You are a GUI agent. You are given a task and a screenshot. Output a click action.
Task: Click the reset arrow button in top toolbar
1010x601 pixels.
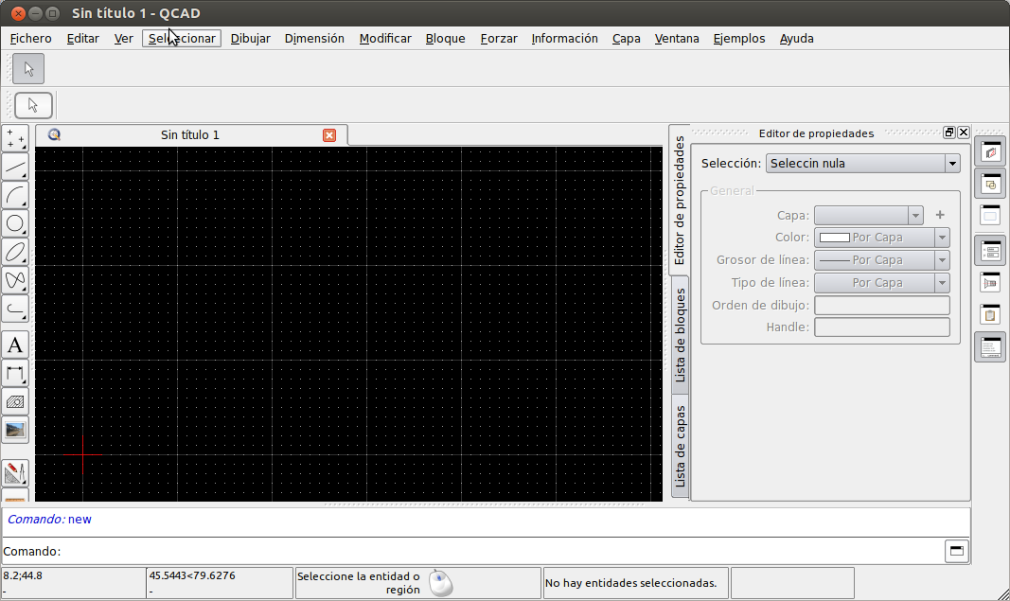pos(28,69)
